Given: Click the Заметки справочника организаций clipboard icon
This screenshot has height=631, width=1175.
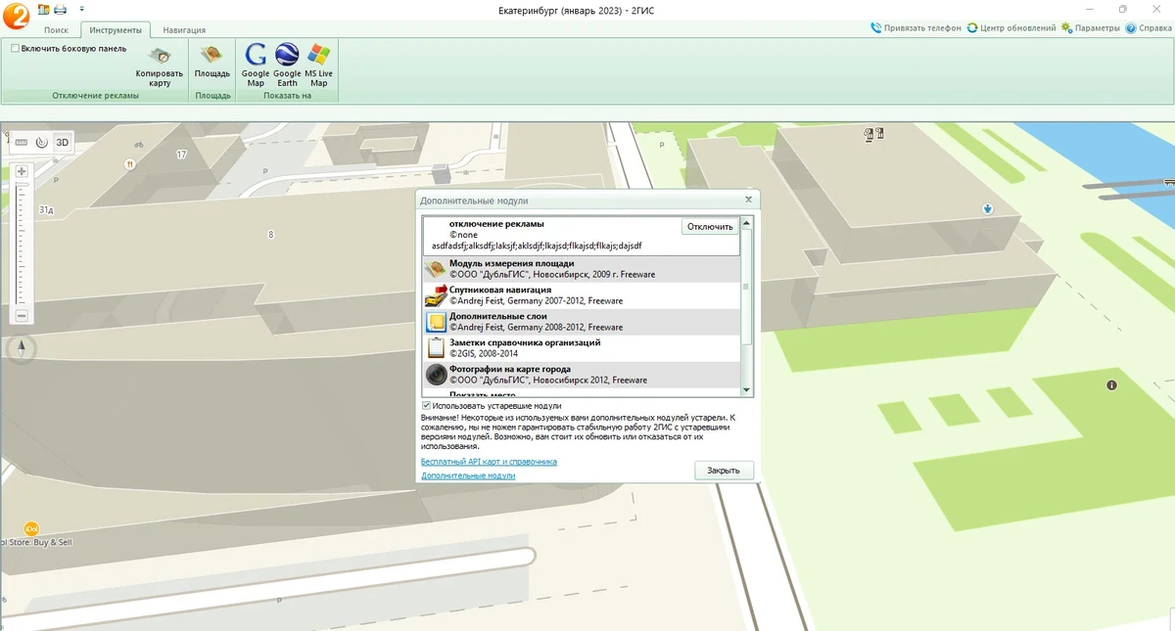Looking at the screenshot, I should click(x=436, y=348).
